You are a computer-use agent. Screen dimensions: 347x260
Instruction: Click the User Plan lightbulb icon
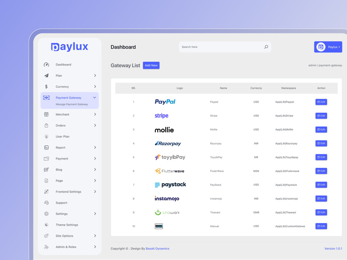[46, 136]
